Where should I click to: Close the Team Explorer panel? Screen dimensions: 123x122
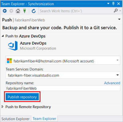pyautogui.click(x=119, y=4)
